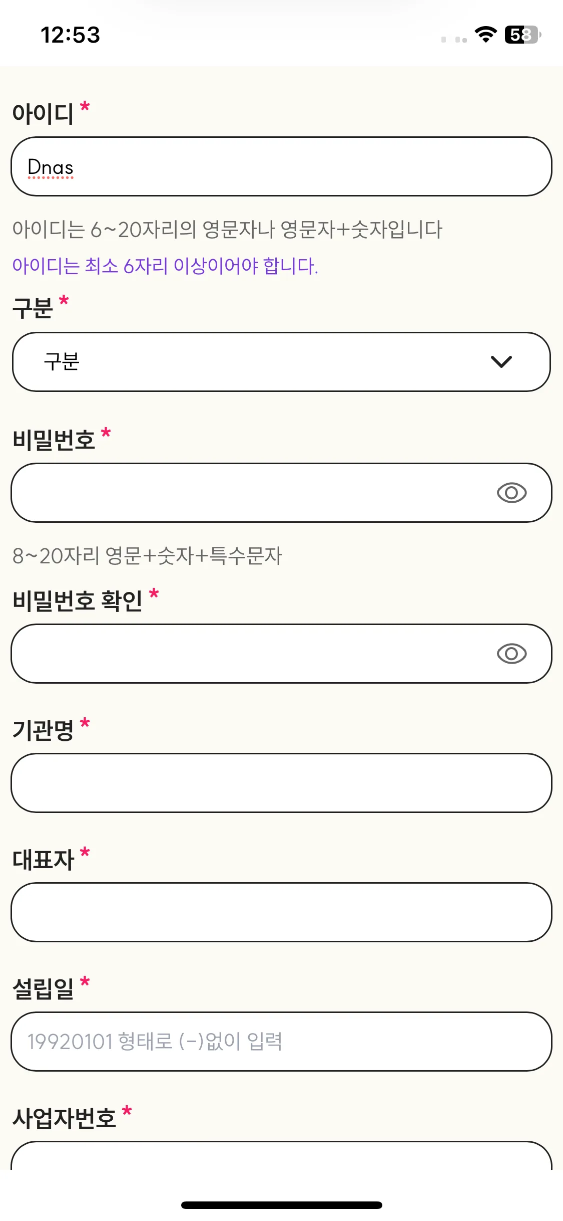The width and height of the screenshot is (563, 1221).
Task: Select the 대표자 text field
Action: pyautogui.click(x=281, y=912)
